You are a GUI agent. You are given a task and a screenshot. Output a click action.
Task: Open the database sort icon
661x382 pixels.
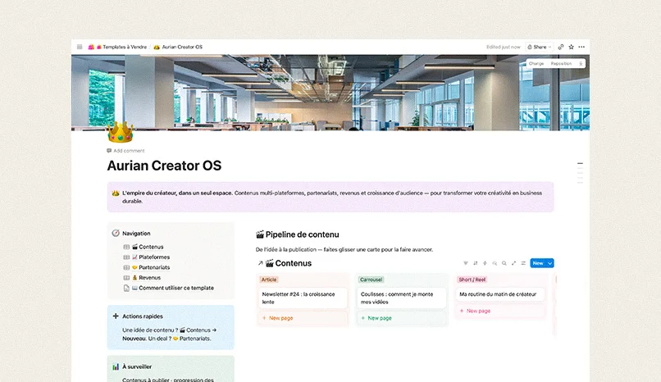pos(476,263)
